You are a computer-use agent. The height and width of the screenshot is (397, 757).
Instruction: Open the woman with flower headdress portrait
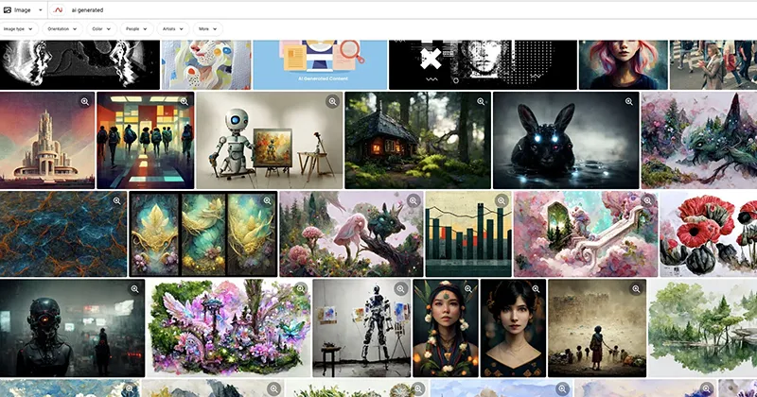[446, 328]
